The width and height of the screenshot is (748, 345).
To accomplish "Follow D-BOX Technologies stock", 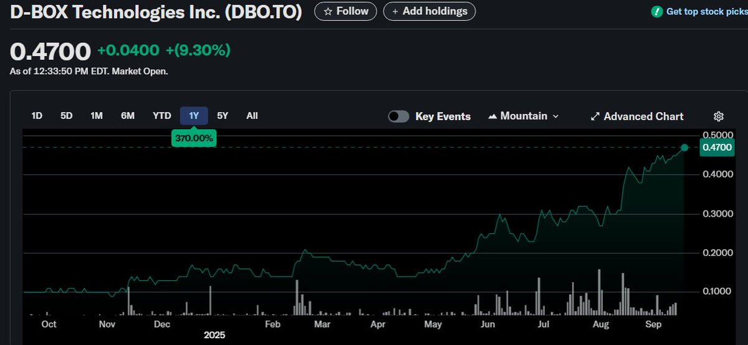I will (x=346, y=11).
